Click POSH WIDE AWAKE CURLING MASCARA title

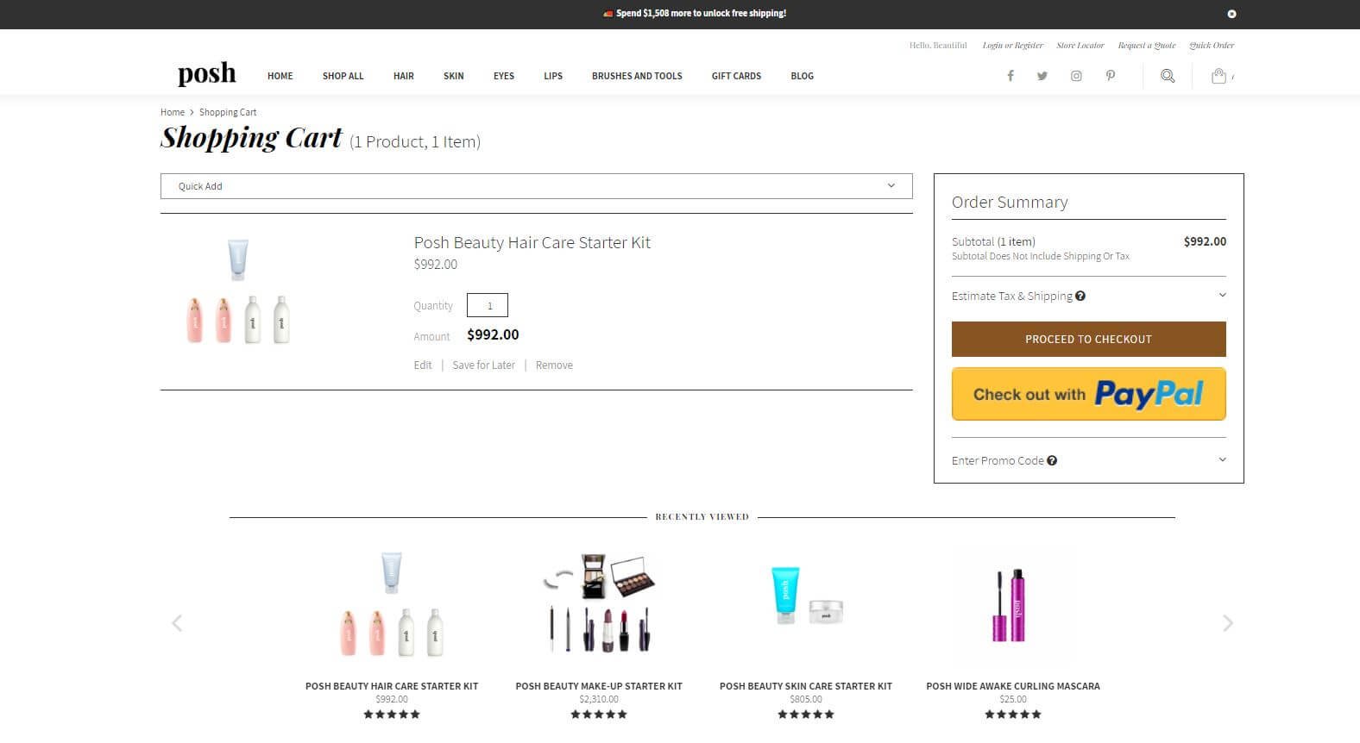1013,686
